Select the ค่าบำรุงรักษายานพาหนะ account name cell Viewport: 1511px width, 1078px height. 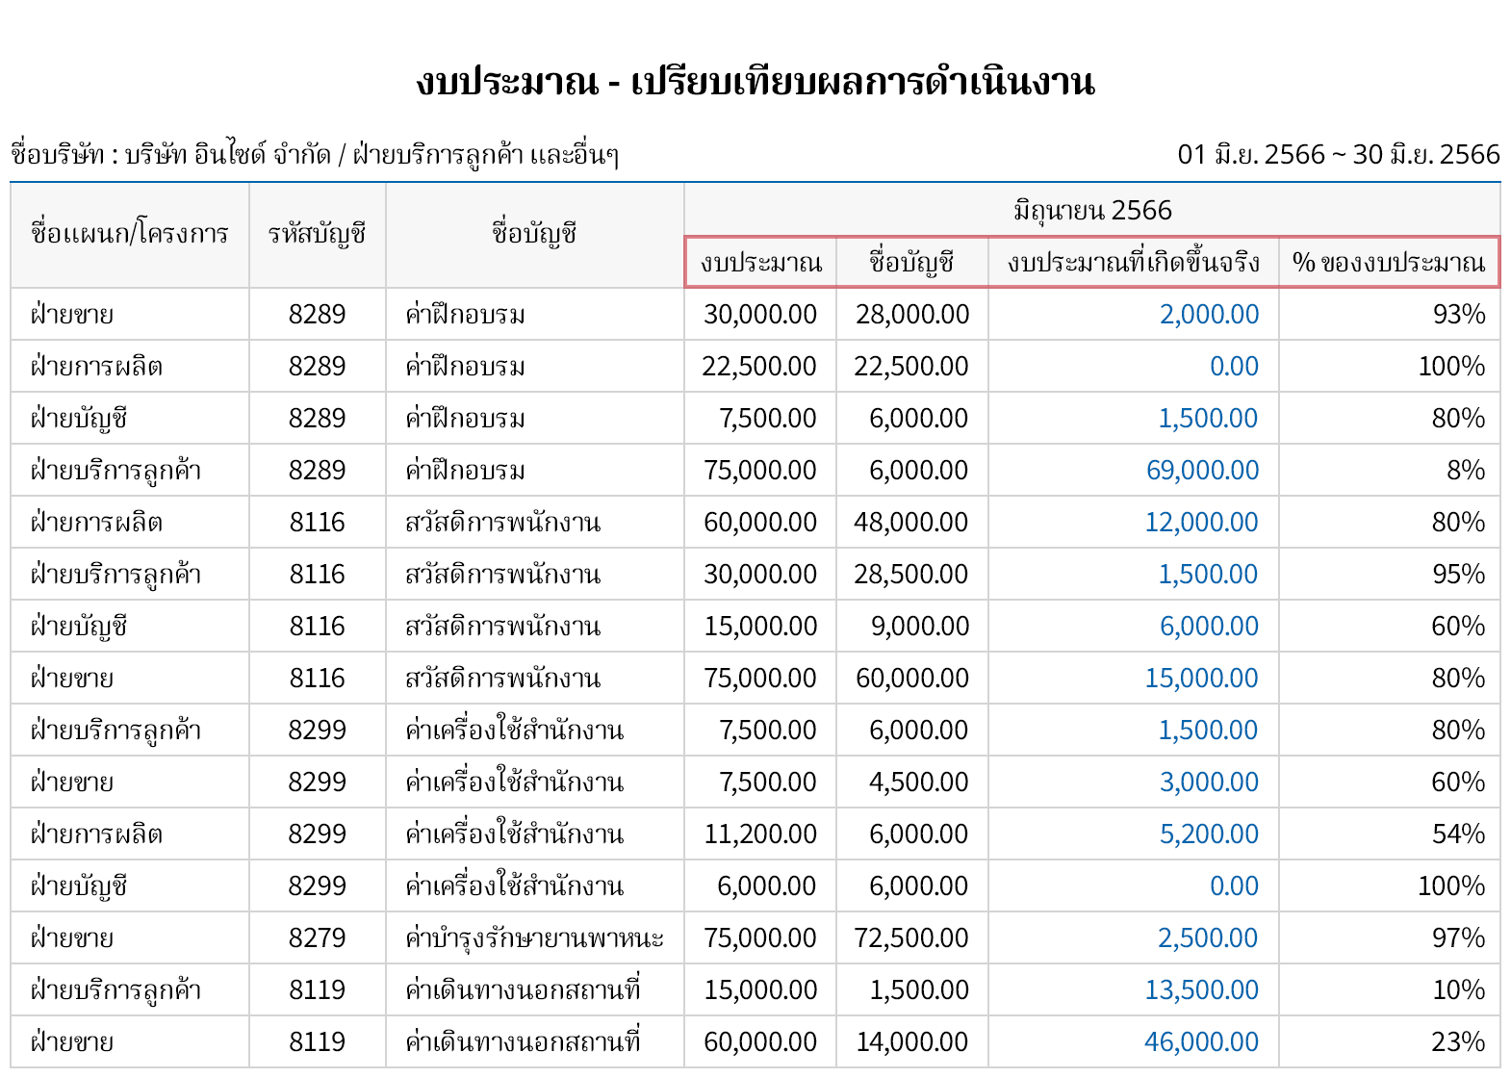pos(534,938)
